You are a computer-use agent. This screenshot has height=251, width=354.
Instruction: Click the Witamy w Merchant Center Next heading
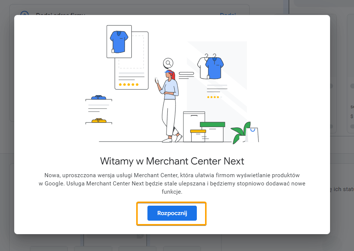(x=171, y=161)
